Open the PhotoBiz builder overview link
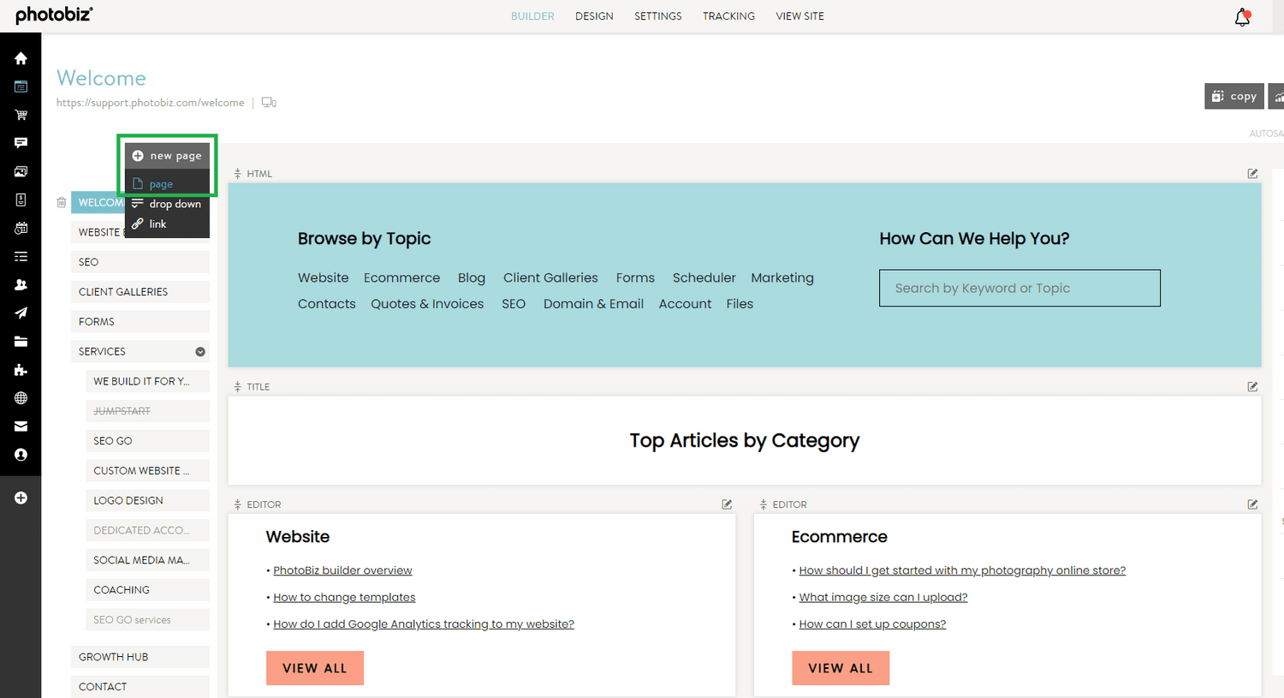The image size is (1284, 698). (x=342, y=570)
